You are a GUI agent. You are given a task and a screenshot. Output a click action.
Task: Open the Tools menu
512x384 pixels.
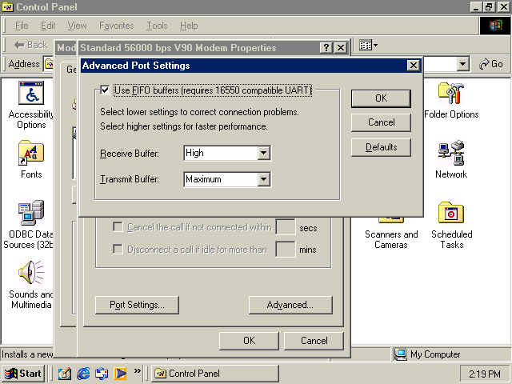[x=157, y=26]
